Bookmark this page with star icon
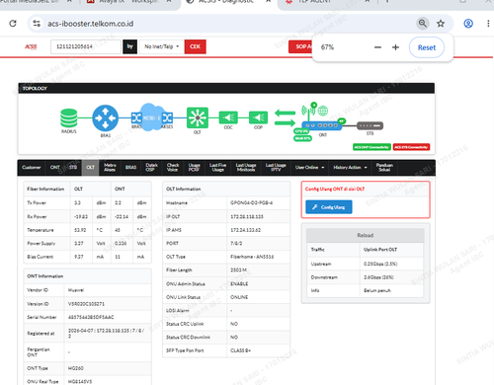Viewport: 494px width, 385px height. [x=441, y=24]
